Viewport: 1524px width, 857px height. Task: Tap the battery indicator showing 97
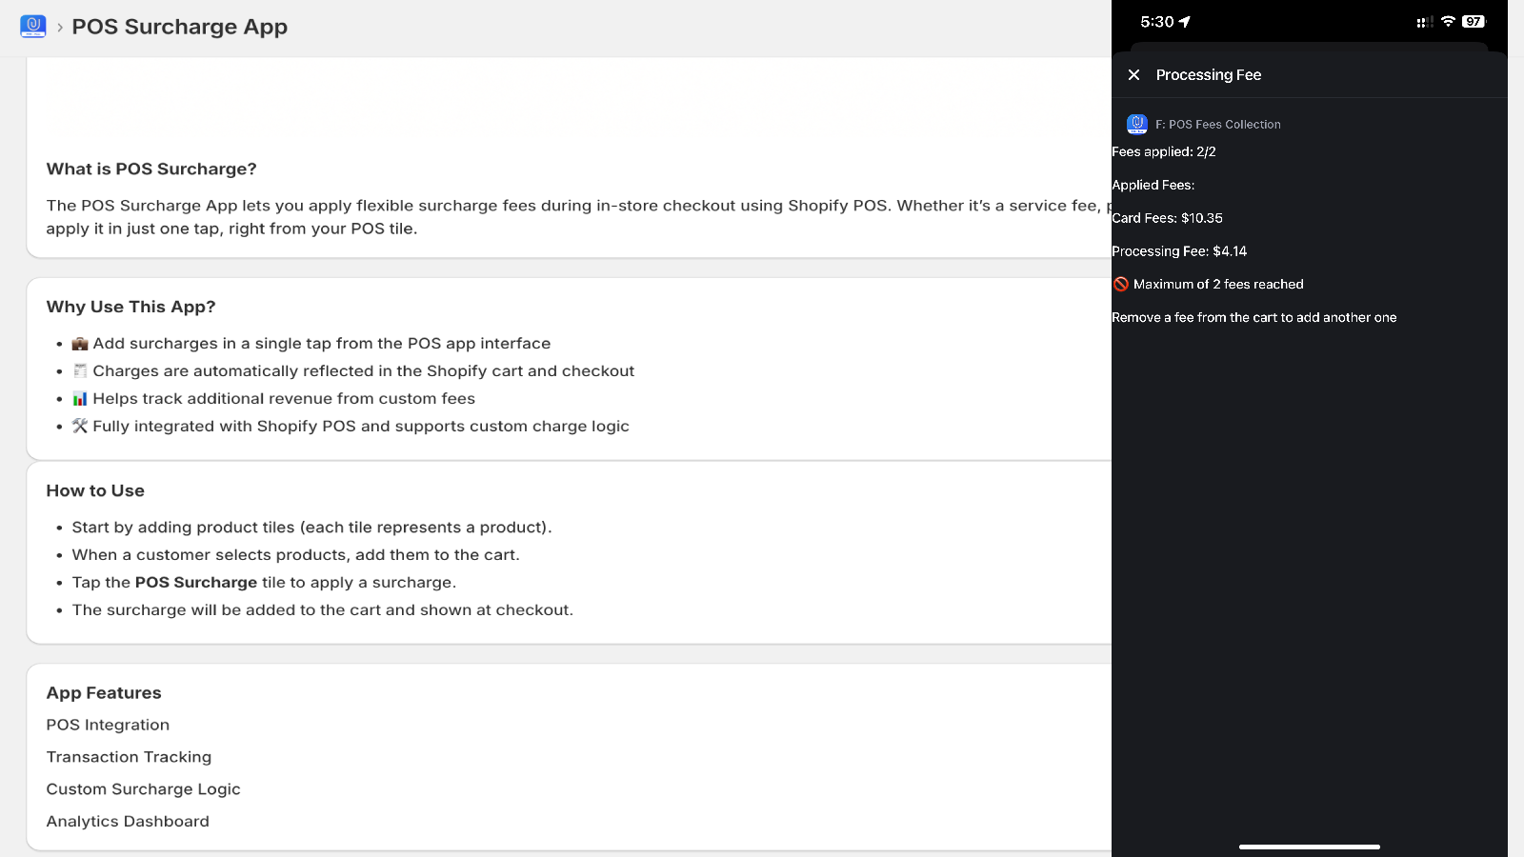pyautogui.click(x=1474, y=21)
